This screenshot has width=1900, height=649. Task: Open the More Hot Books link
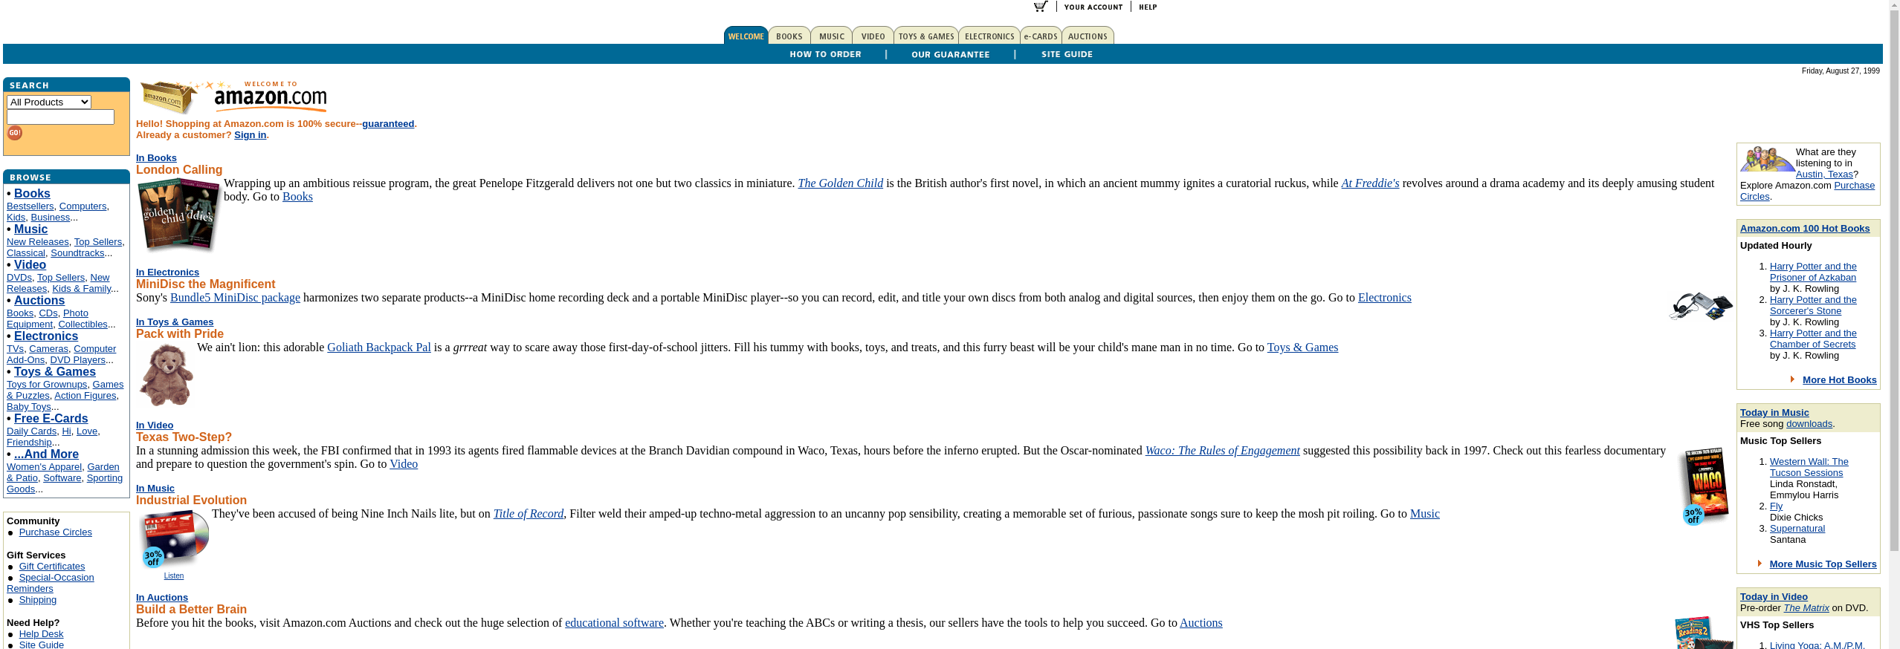1840,380
